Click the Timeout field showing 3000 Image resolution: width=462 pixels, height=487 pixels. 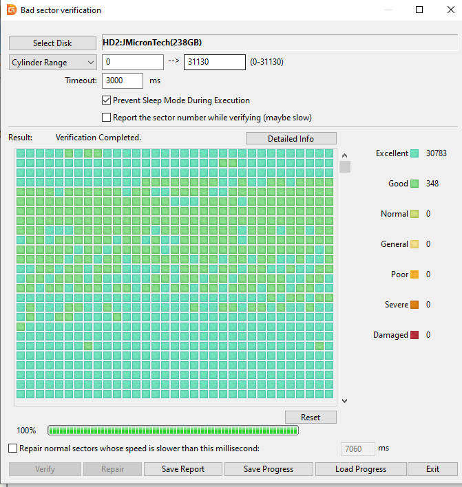pyautogui.click(x=123, y=80)
